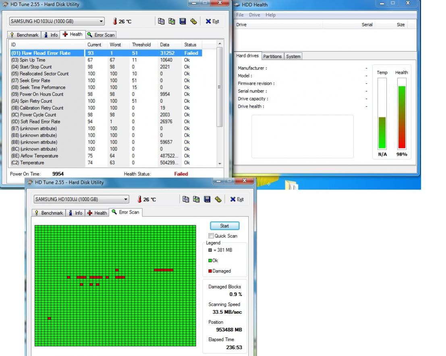Select (08) Seek Time Performance row
The height and width of the screenshot is (356, 446).
pyautogui.click(x=106, y=87)
